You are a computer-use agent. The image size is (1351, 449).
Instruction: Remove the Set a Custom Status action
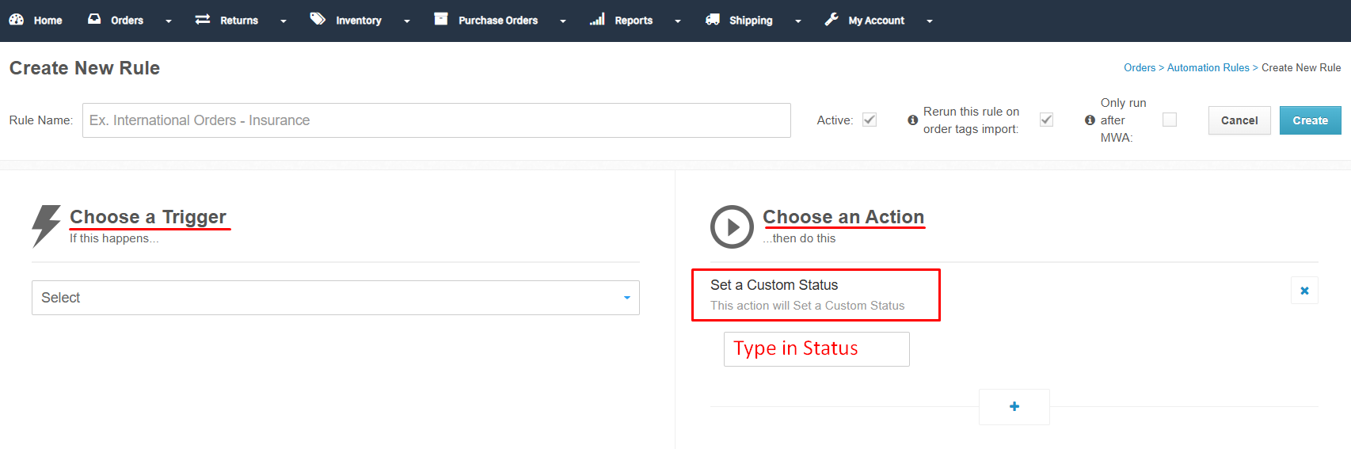[1304, 291]
